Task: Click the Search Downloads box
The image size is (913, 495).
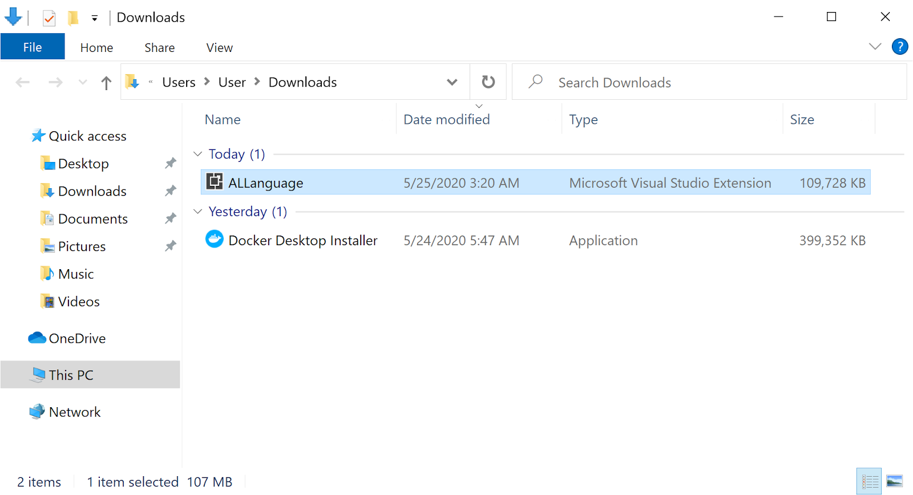Action: tap(709, 82)
